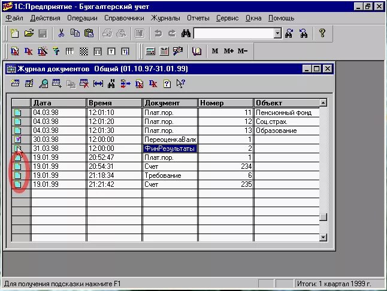Click the Пенсионный фонд object cell
Viewport: 387px width, 291px height.
[286, 113]
